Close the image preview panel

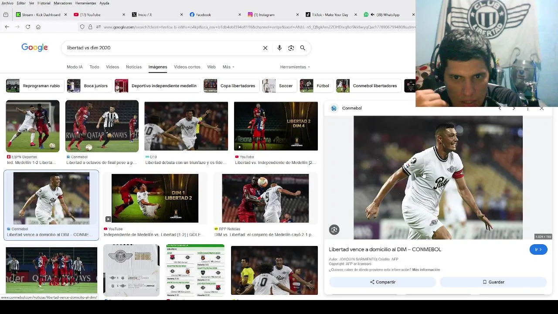pyautogui.click(x=541, y=108)
